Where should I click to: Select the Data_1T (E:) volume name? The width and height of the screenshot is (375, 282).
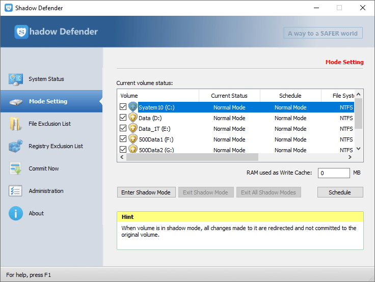coord(154,129)
